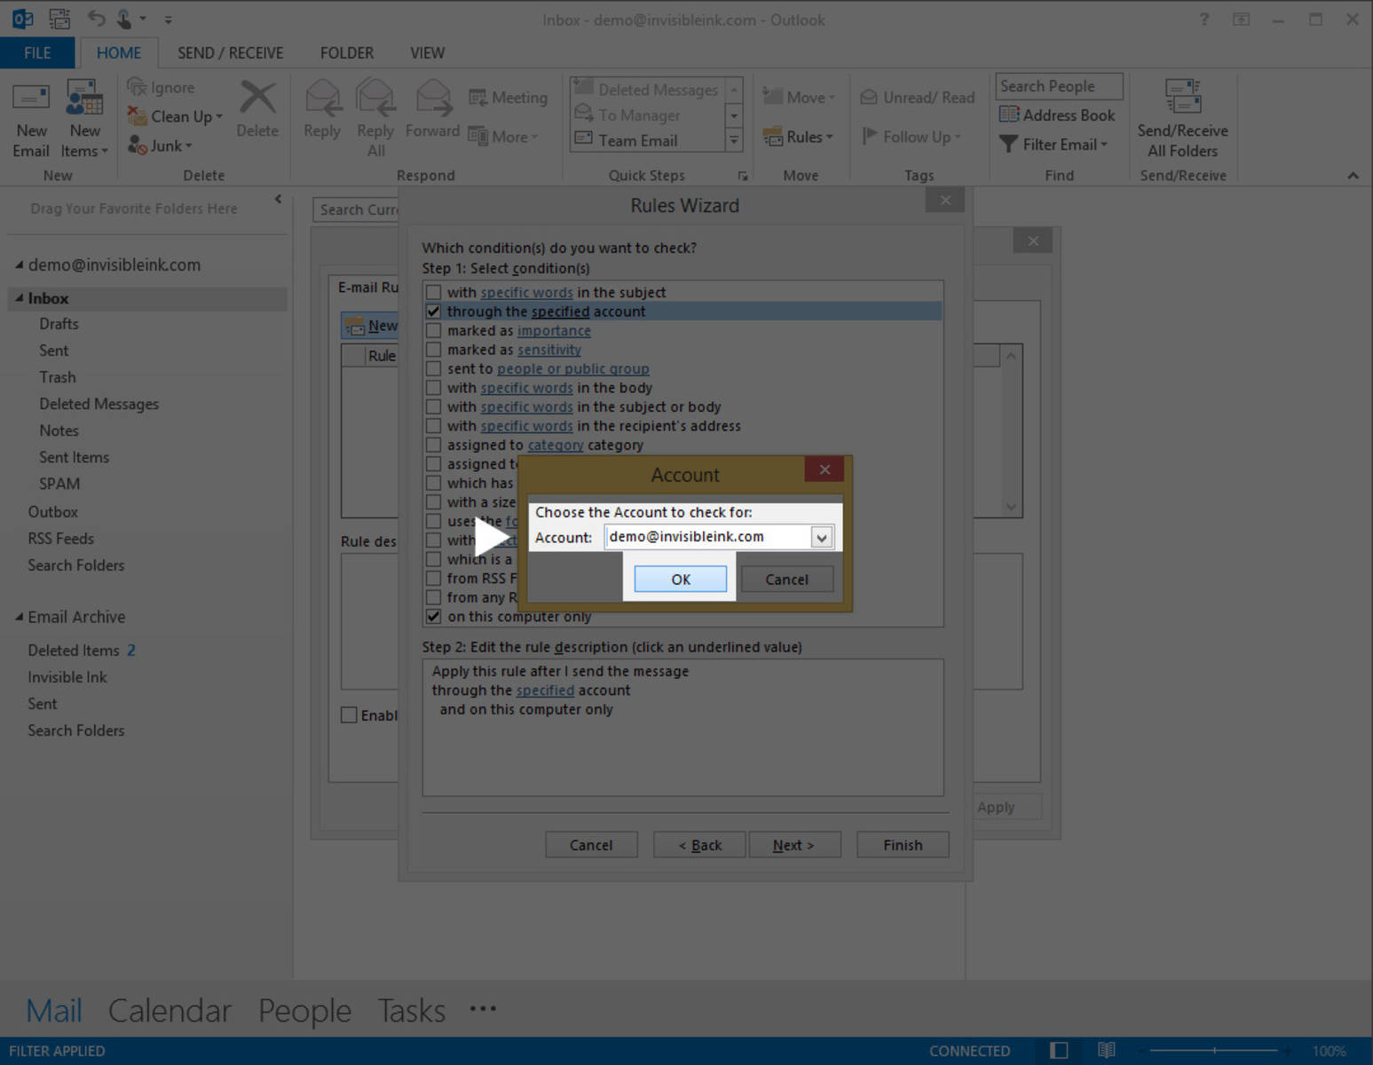
Task: Click the Clean Up icon
Action: 137,116
